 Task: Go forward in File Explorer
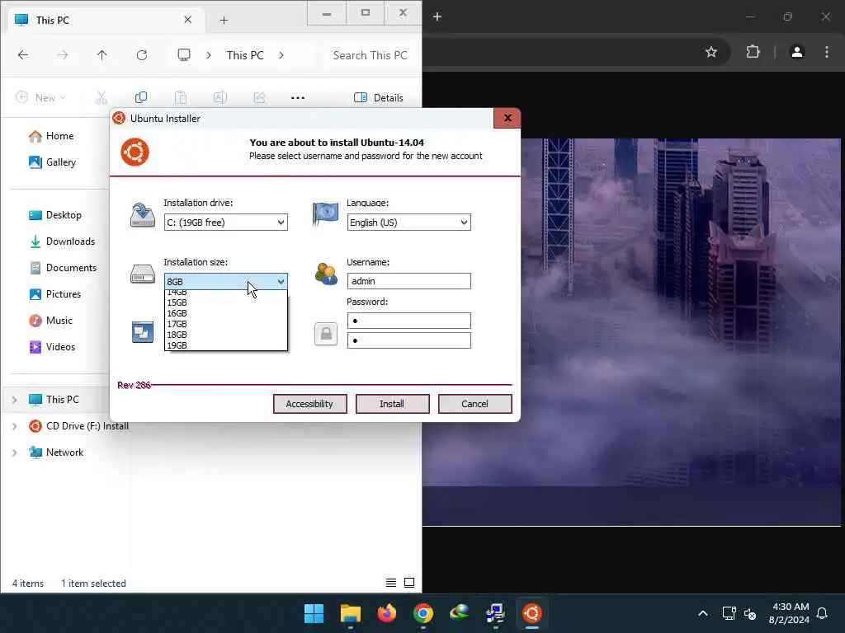pos(63,55)
